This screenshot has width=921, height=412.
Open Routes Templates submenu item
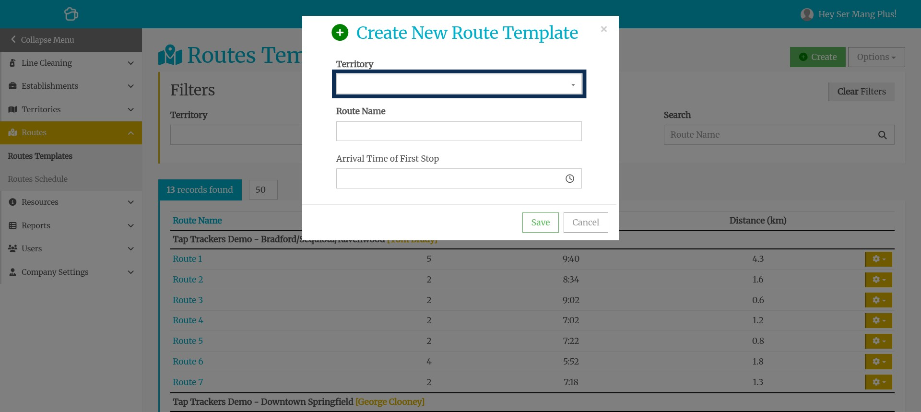pos(40,156)
